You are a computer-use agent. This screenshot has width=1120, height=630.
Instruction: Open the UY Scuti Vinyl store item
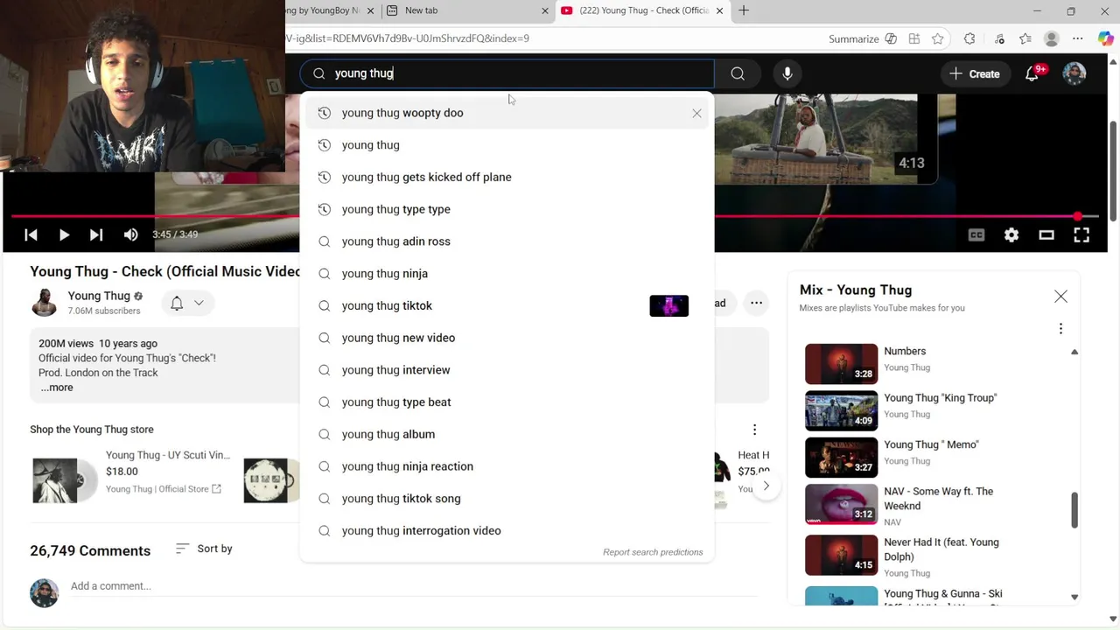132,479
